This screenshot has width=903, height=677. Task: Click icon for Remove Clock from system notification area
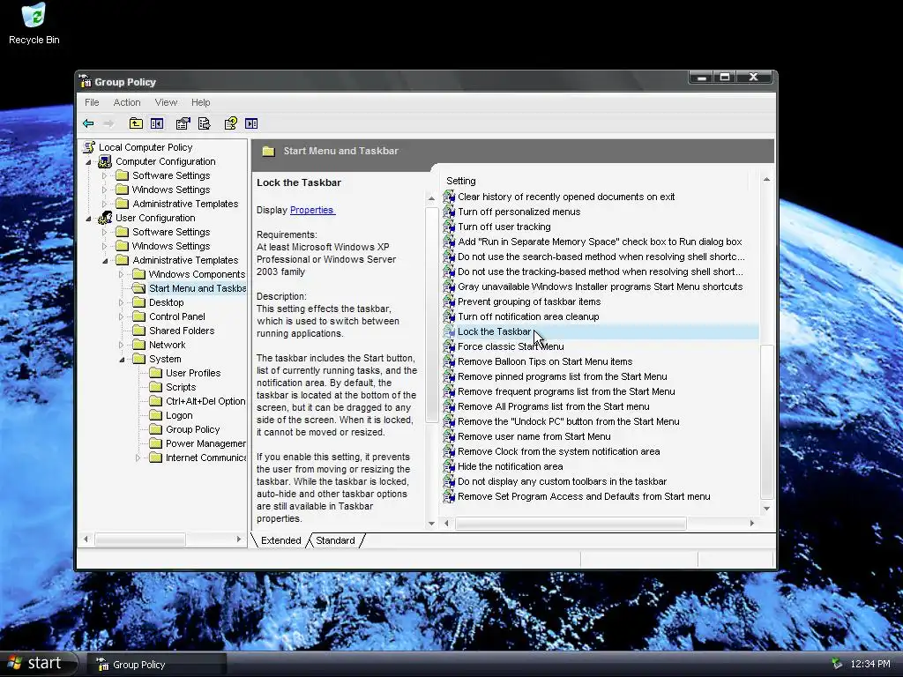click(x=449, y=451)
